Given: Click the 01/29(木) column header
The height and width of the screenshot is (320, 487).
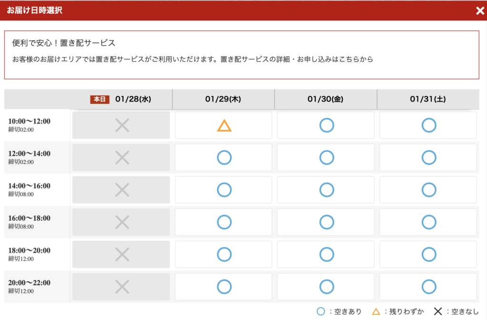Looking at the screenshot, I should [x=223, y=99].
